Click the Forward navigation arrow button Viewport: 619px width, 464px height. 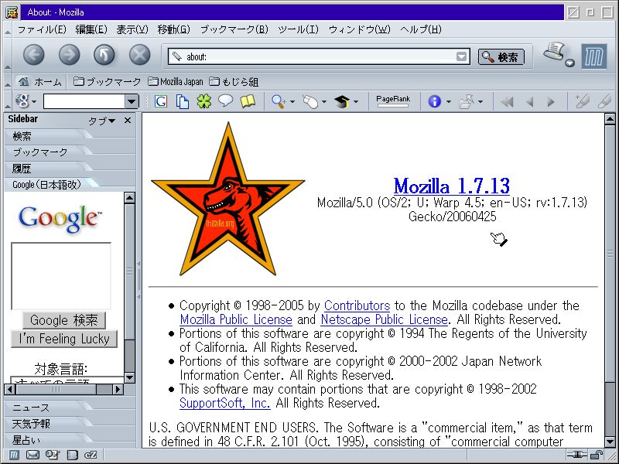[x=69, y=55]
